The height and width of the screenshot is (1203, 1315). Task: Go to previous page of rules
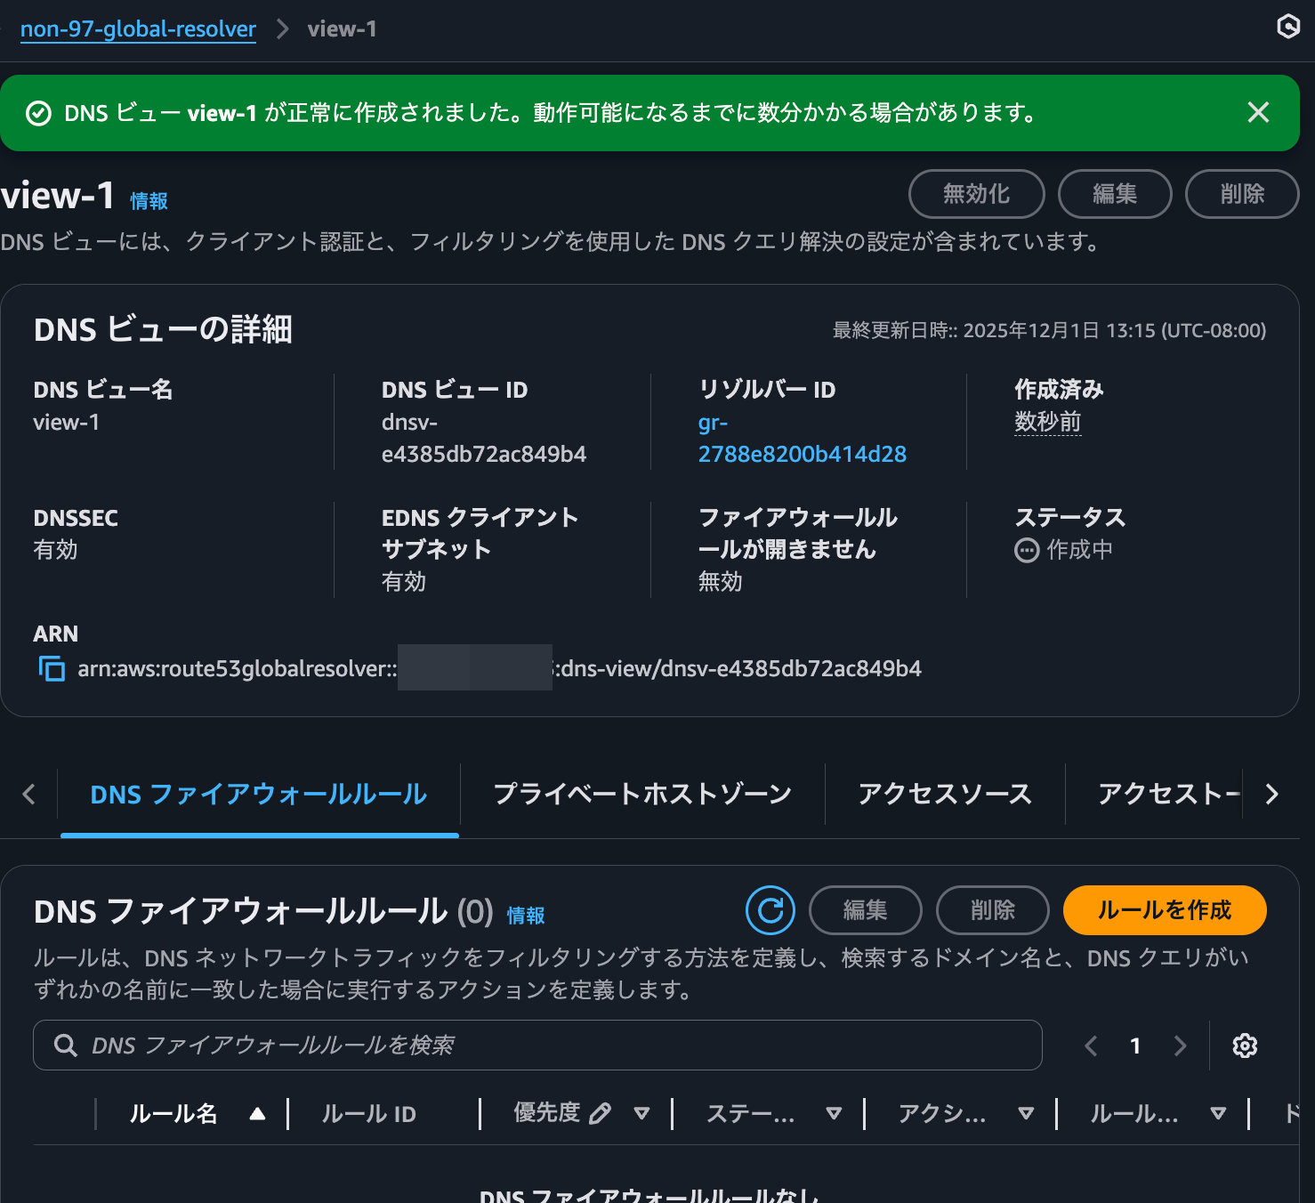click(x=1092, y=1046)
